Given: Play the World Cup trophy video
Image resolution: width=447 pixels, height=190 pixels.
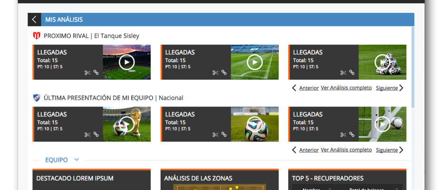Looking at the screenshot, I should pyautogui.click(x=127, y=124).
